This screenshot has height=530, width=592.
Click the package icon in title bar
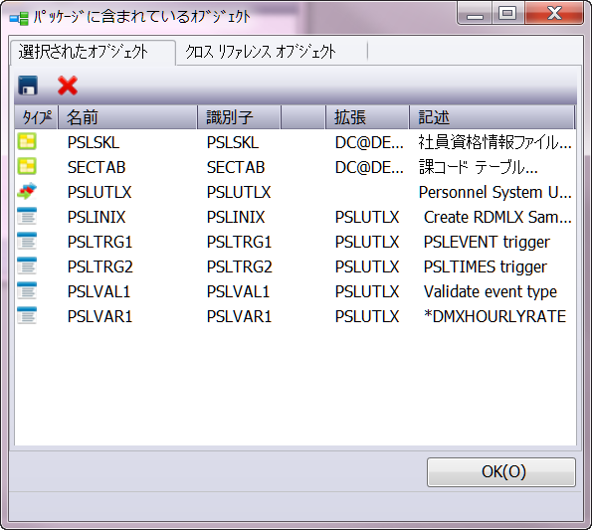tap(19, 18)
